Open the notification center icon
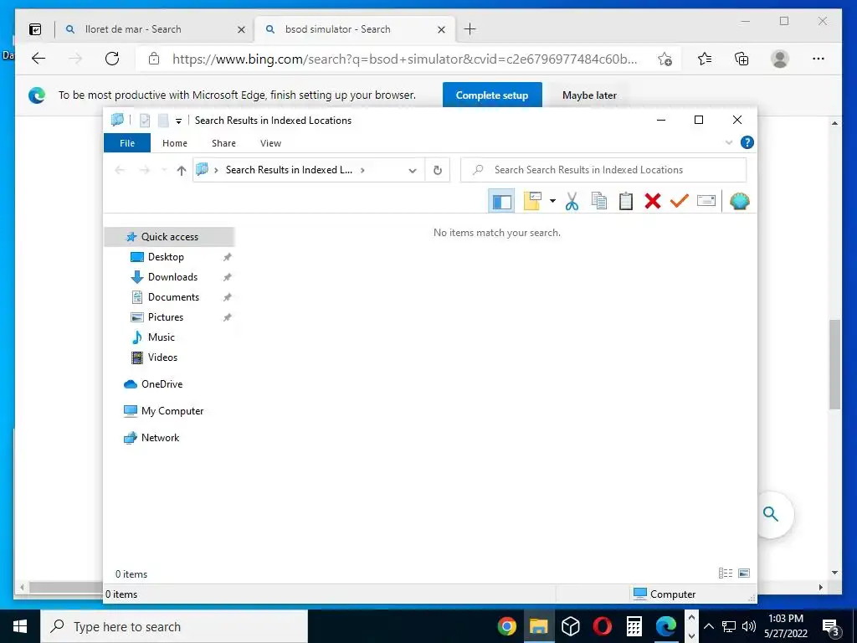This screenshot has height=643, width=857. pyautogui.click(x=830, y=627)
